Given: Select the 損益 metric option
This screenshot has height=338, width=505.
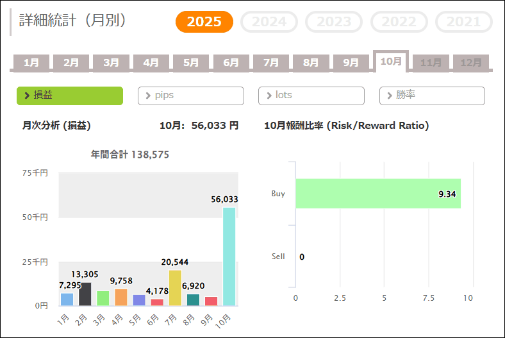Looking at the screenshot, I should tap(70, 96).
